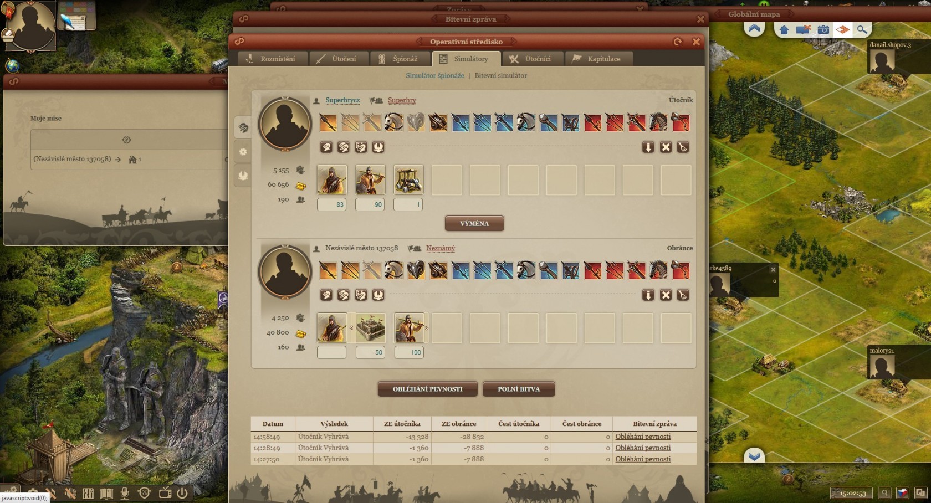Select attacker's battering ram upgrade icon
This screenshot has height=503, width=931.
(x=416, y=122)
